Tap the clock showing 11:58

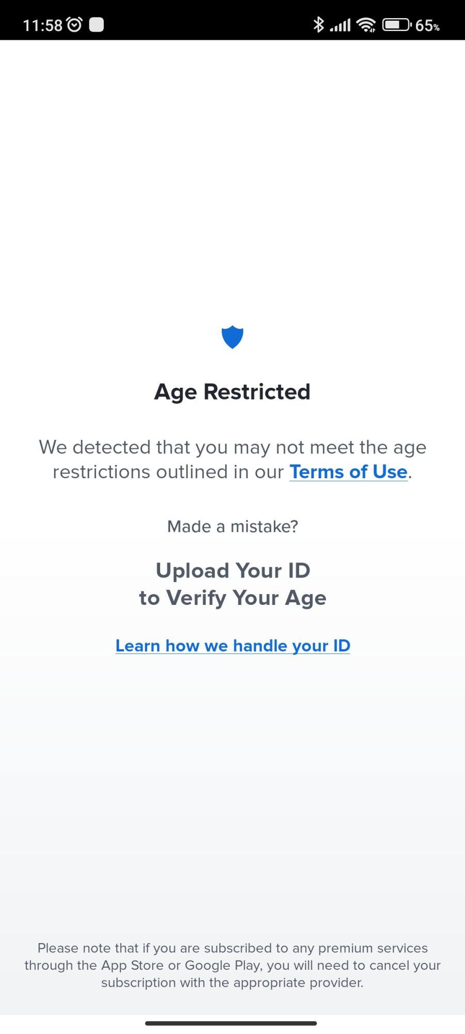[44, 23]
